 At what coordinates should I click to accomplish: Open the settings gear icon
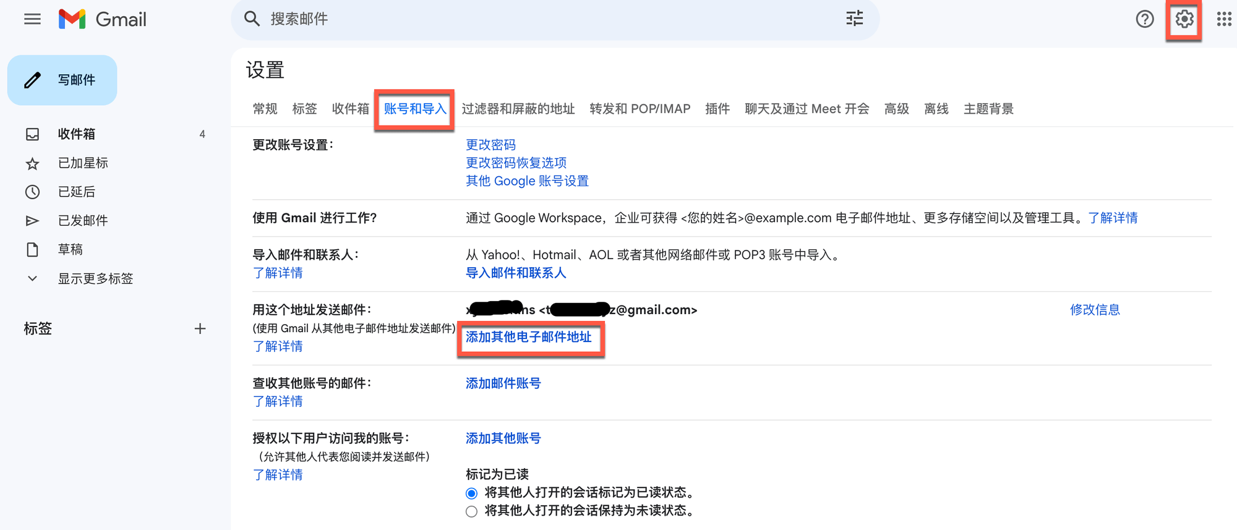tap(1184, 19)
